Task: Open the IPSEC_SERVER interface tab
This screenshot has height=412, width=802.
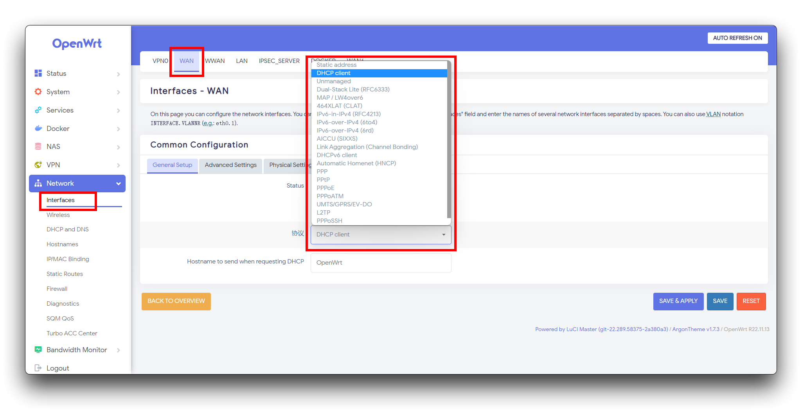Action: click(x=279, y=61)
